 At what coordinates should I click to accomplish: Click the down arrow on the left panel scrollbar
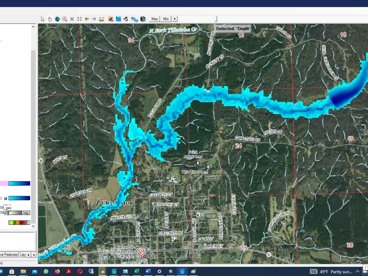click(x=33, y=226)
